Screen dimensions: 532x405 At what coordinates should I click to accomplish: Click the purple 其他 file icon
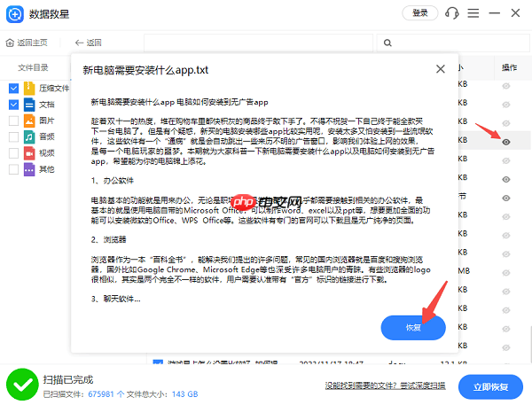coord(29,169)
